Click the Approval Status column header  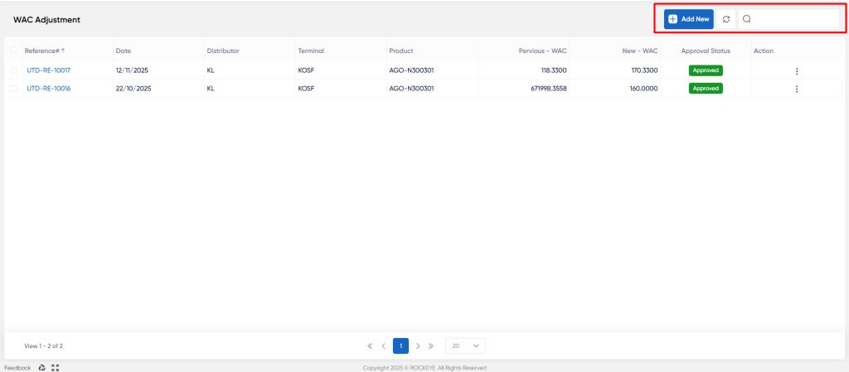click(706, 51)
